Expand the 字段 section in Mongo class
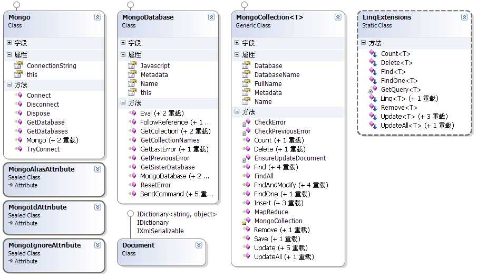 [9, 43]
